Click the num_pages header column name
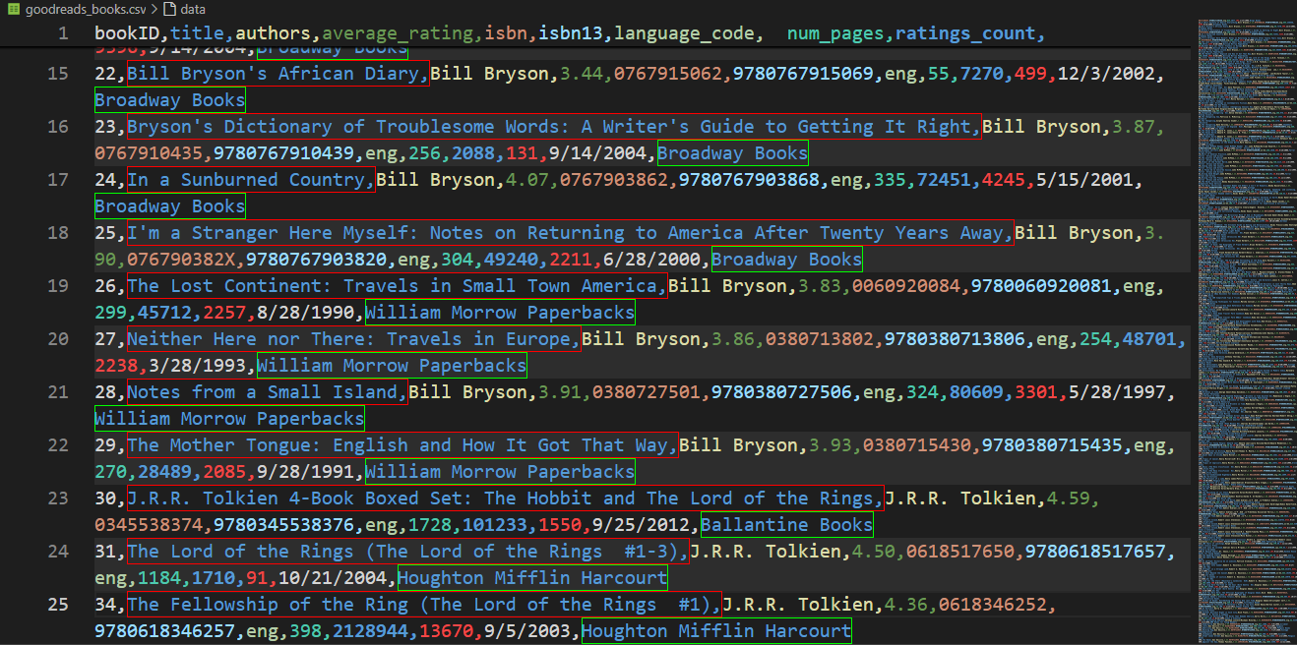This screenshot has width=1297, height=645. coord(836,33)
